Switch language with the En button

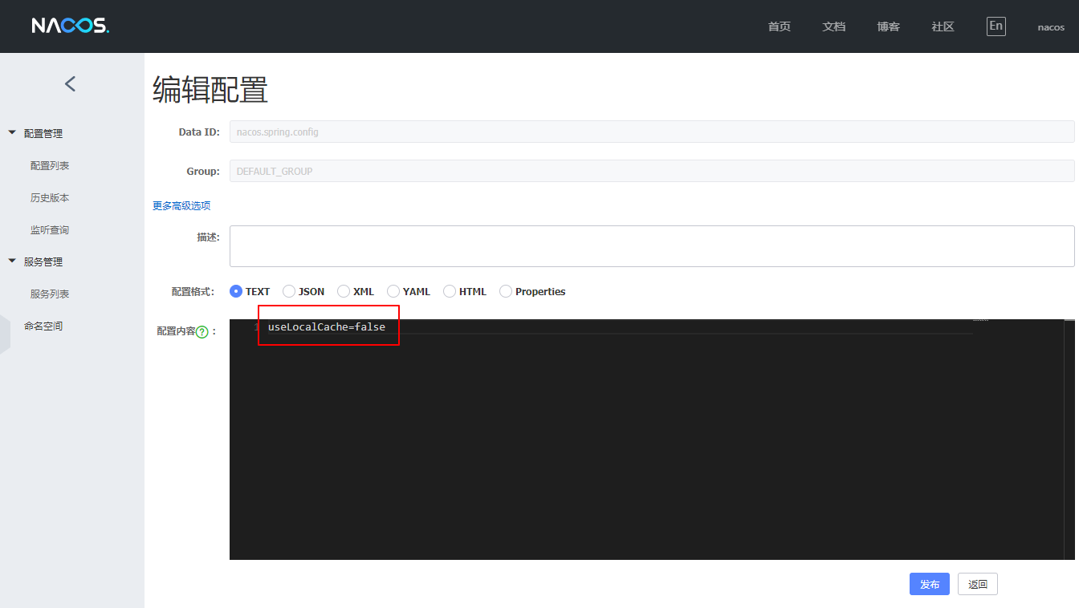coord(996,26)
